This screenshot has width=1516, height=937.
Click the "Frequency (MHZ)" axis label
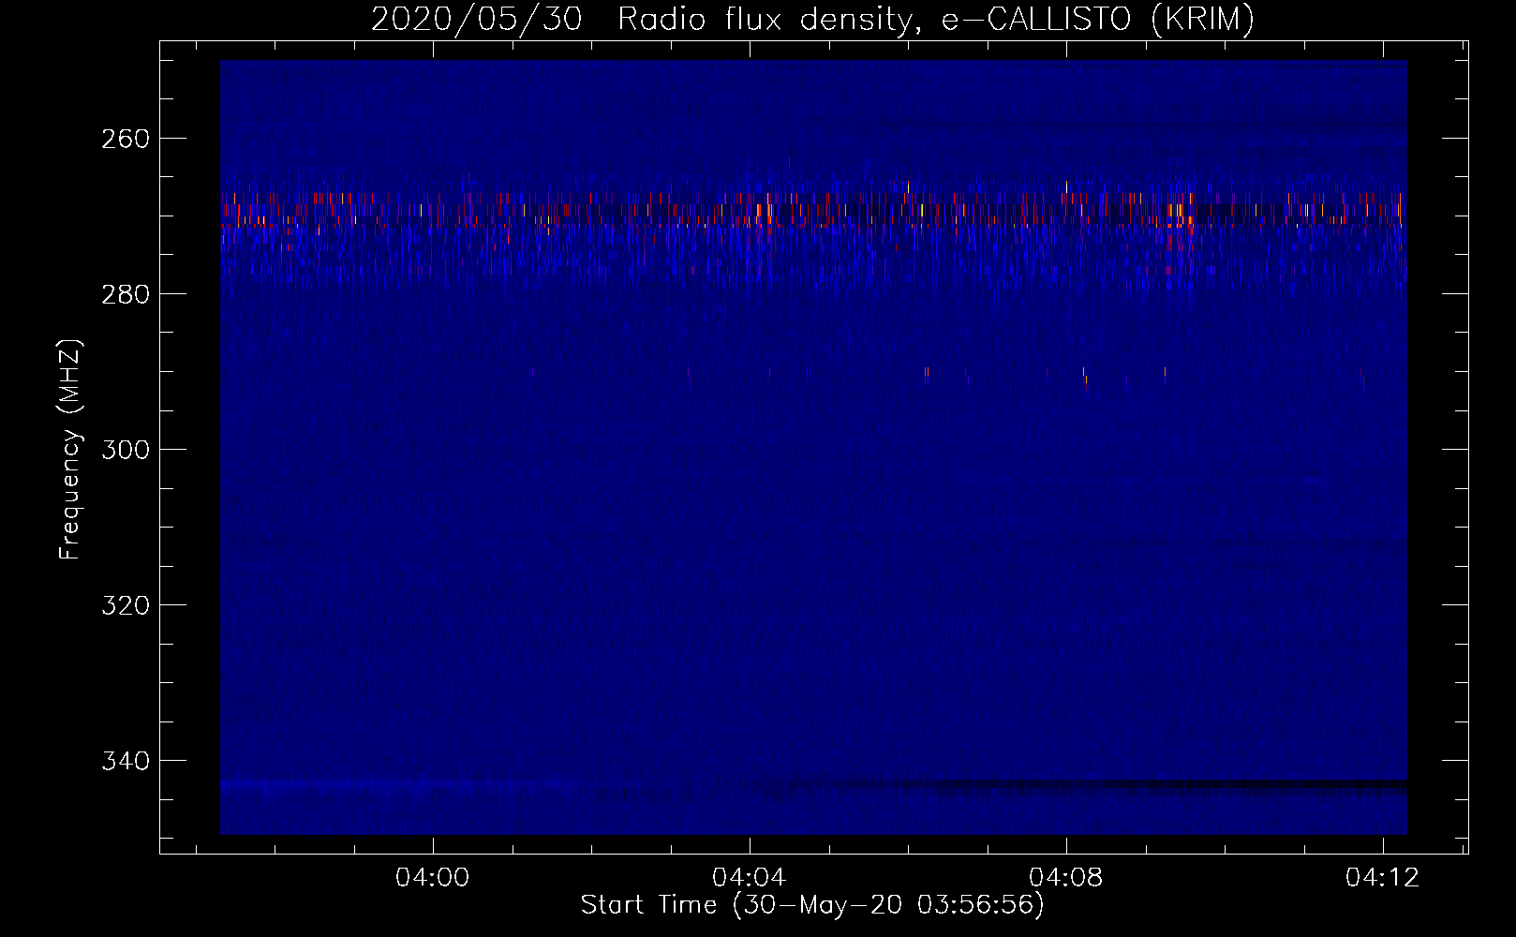(70, 450)
